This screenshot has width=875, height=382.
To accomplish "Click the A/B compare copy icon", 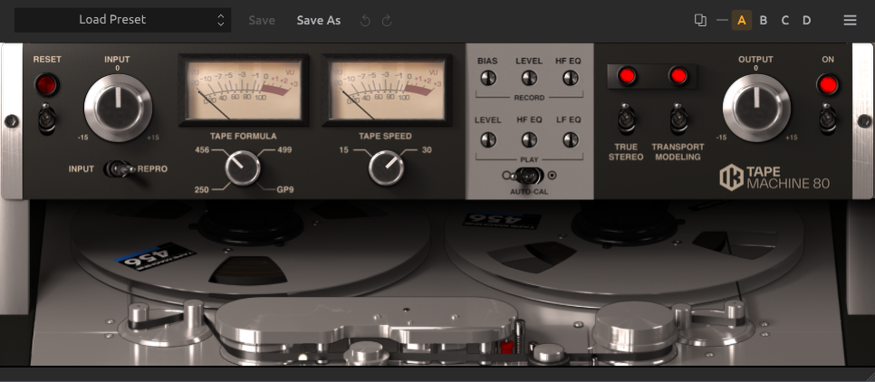I will (700, 20).
